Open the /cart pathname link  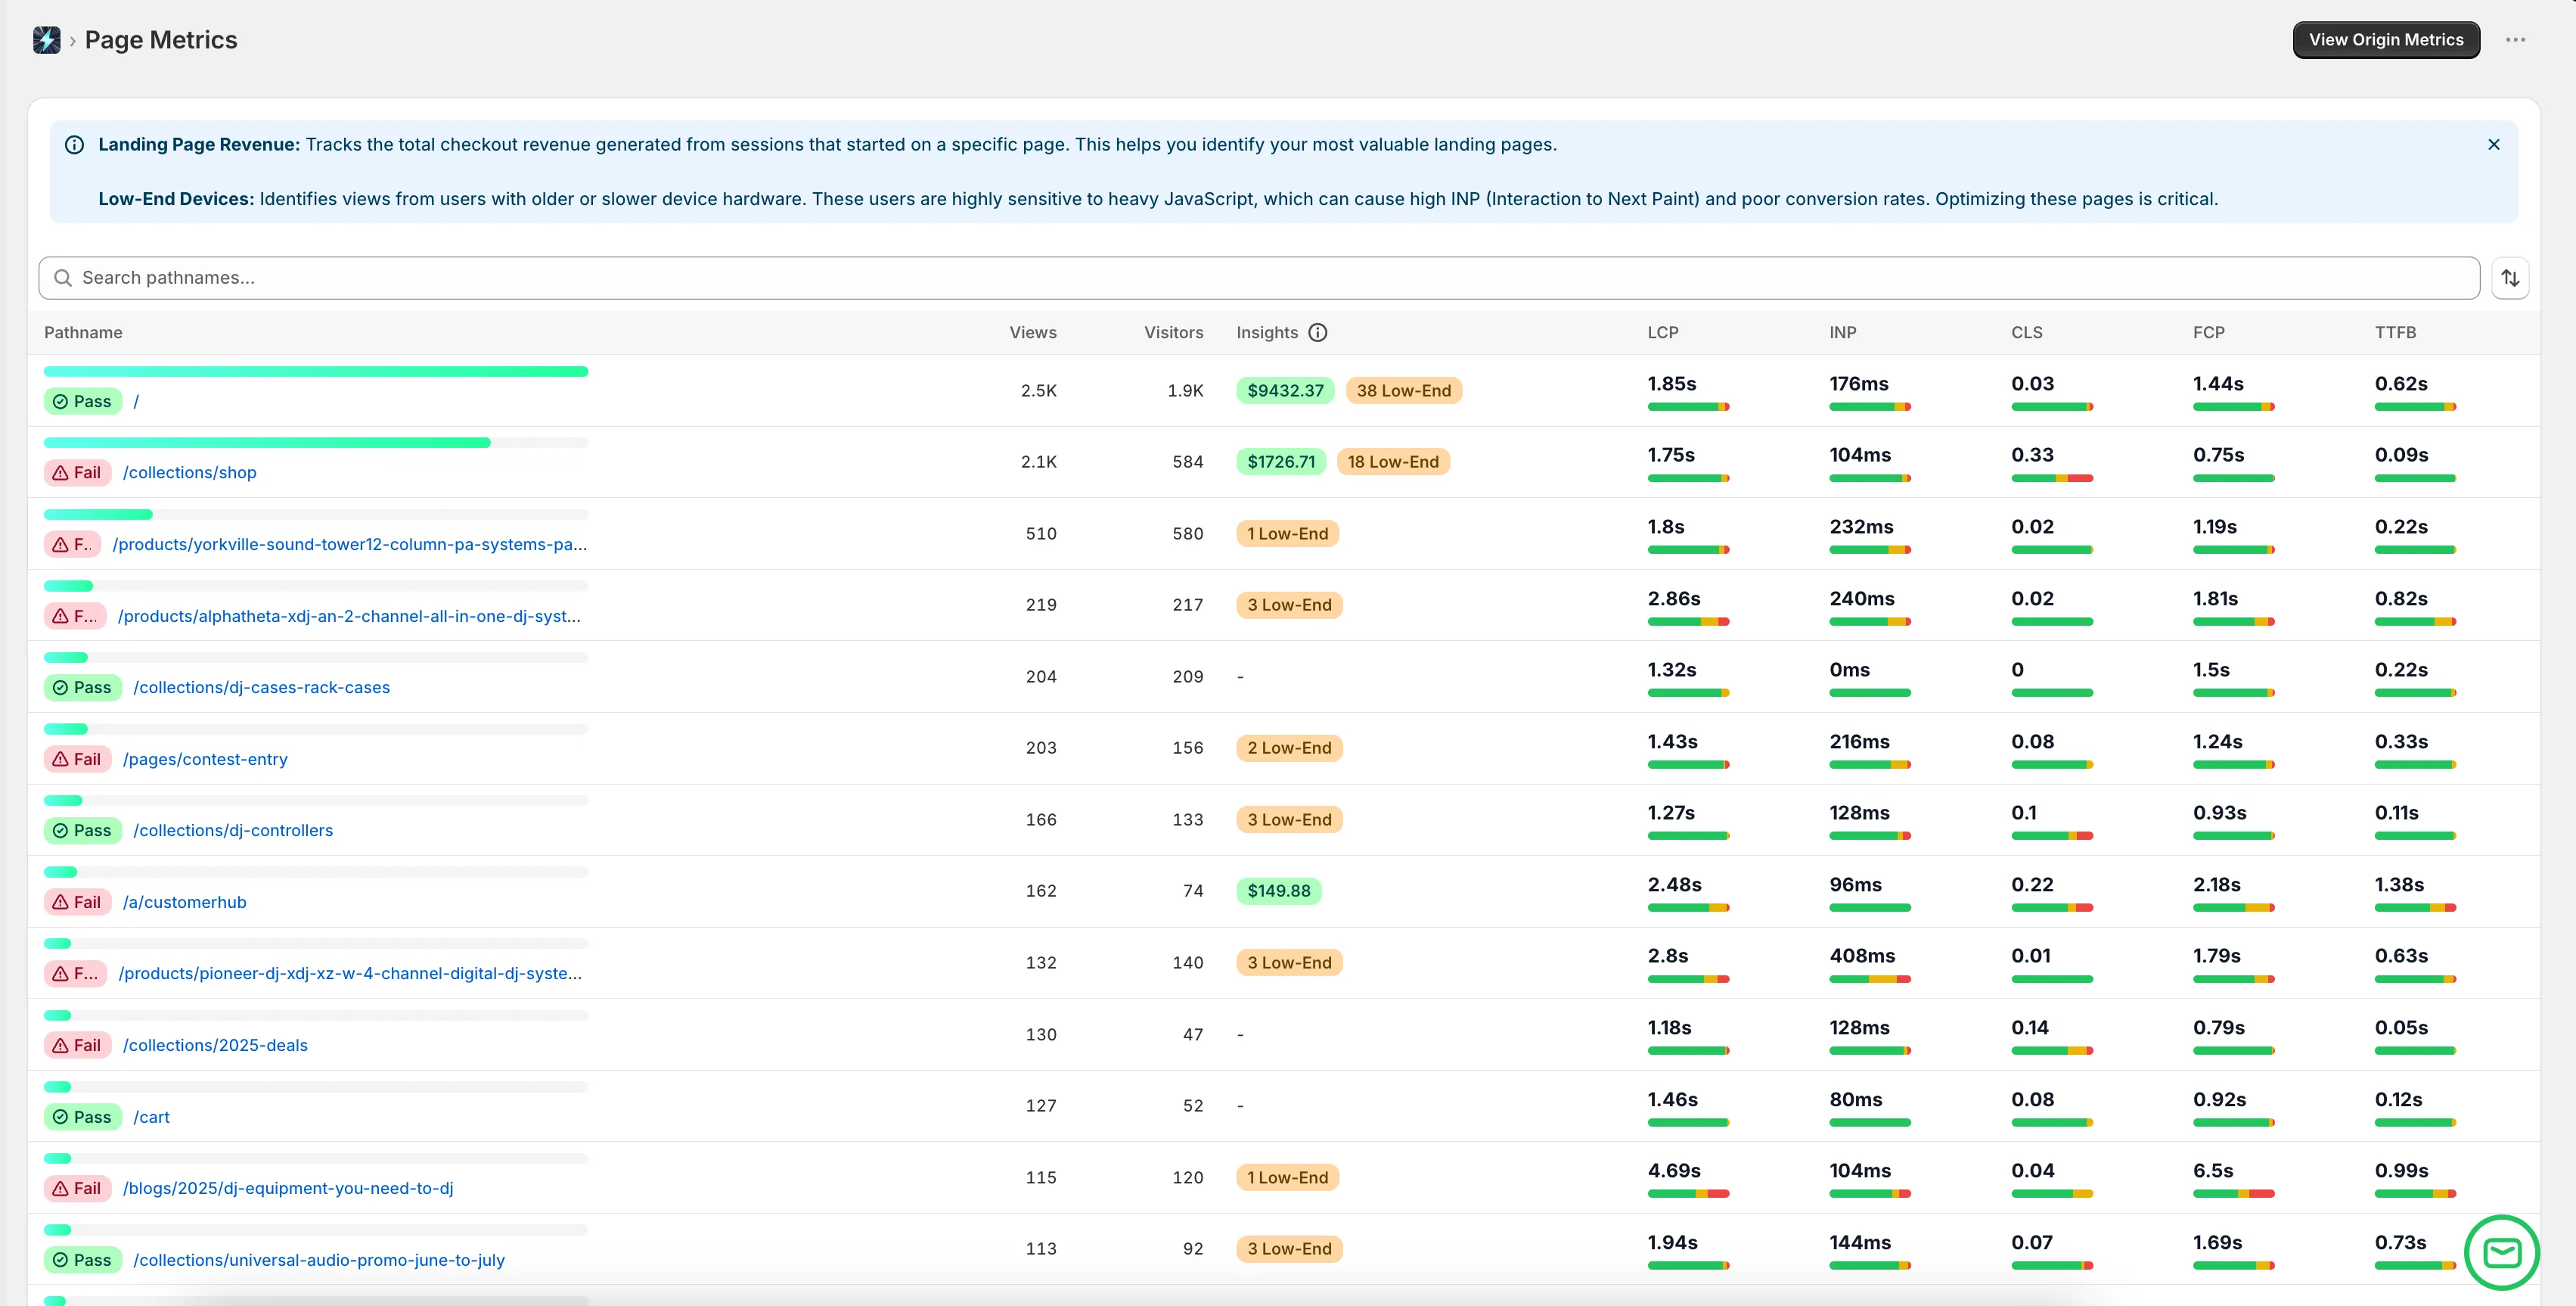[152, 1117]
